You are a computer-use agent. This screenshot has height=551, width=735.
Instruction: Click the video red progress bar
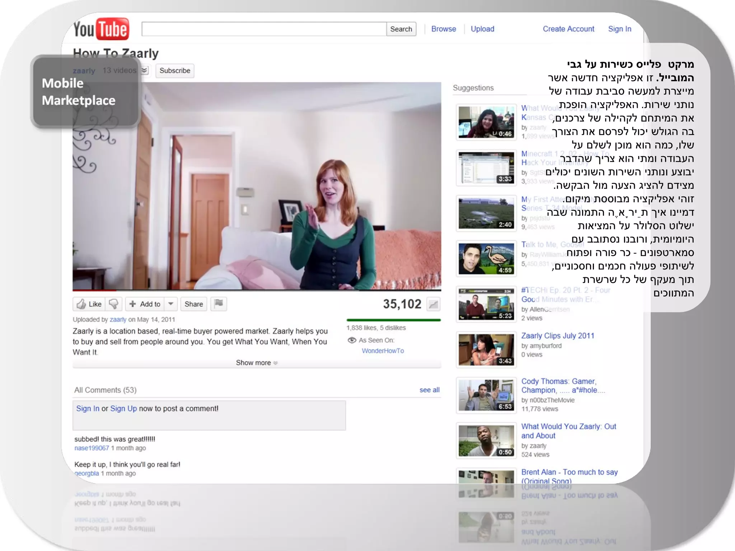[94, 289]
